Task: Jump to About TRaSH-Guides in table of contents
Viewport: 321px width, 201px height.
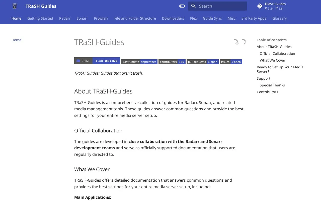Action: pos(274,47)
